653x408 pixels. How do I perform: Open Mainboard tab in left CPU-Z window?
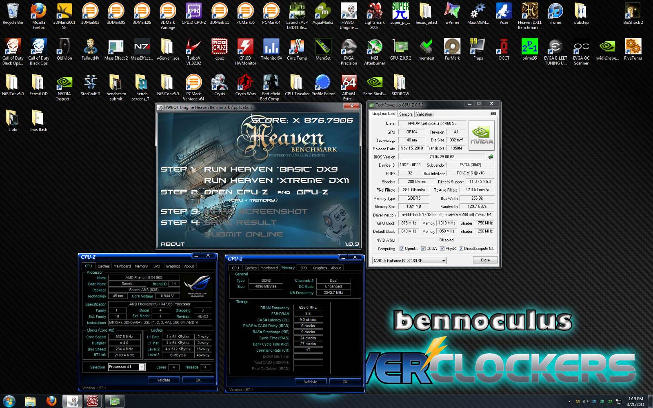(x=122, y=266)
